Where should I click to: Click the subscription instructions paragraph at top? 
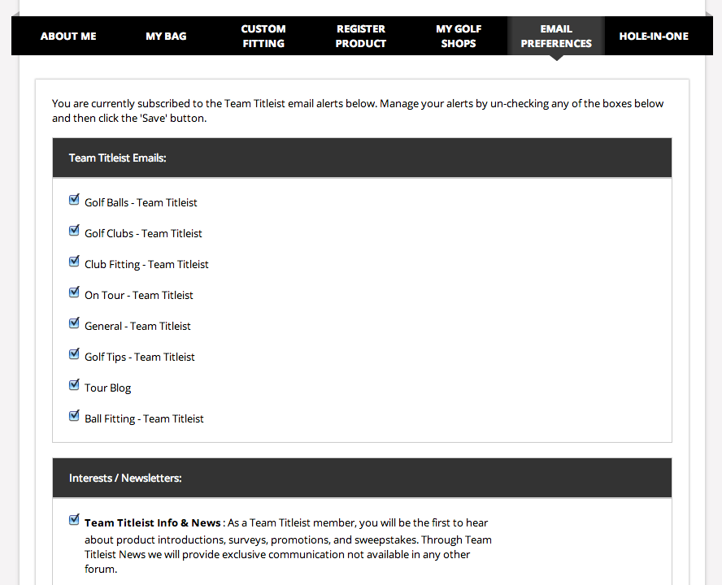[358, 110]
